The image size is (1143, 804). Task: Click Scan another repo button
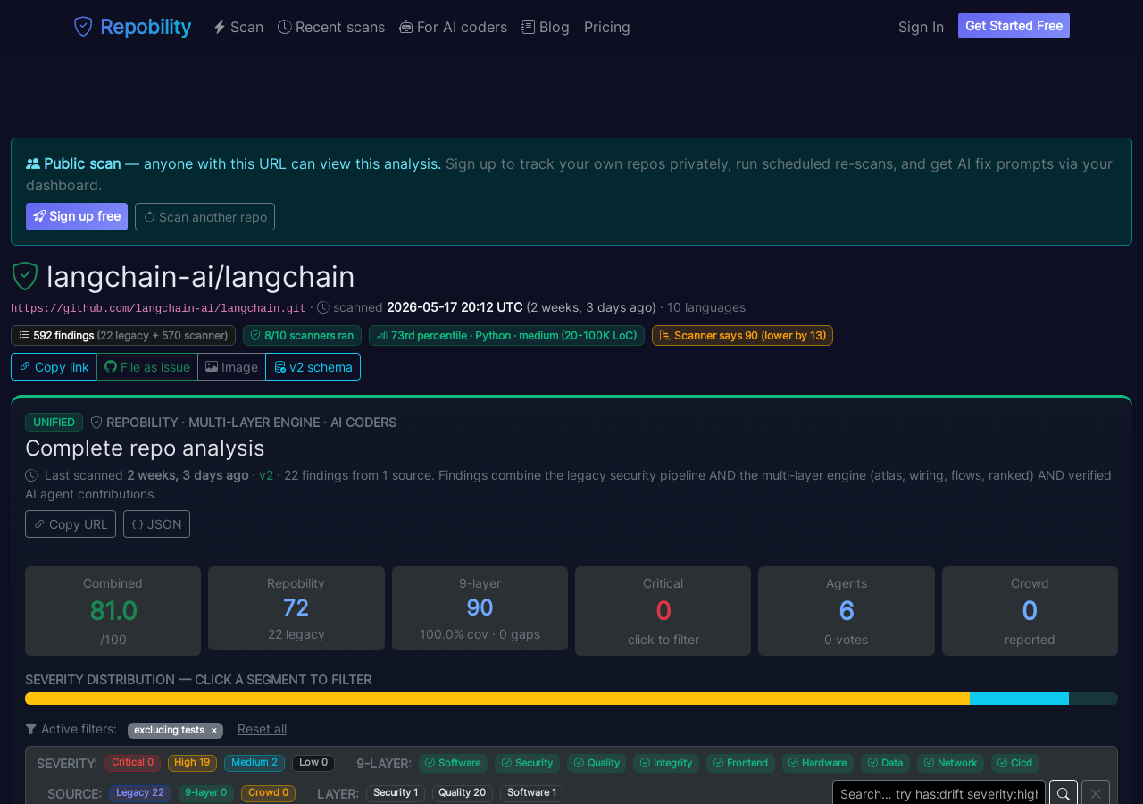pos(204,216)
